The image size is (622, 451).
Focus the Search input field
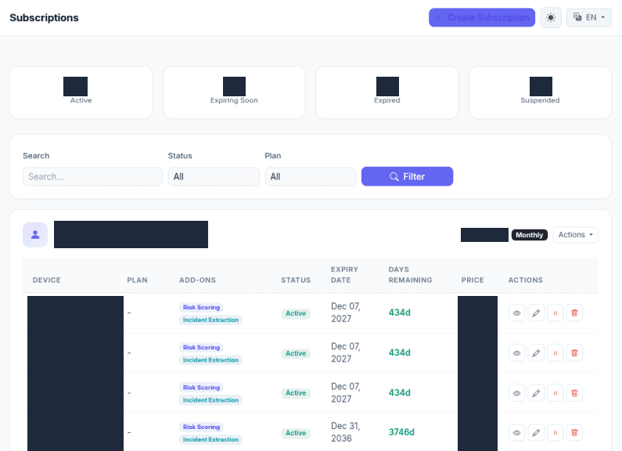(92, 177)
